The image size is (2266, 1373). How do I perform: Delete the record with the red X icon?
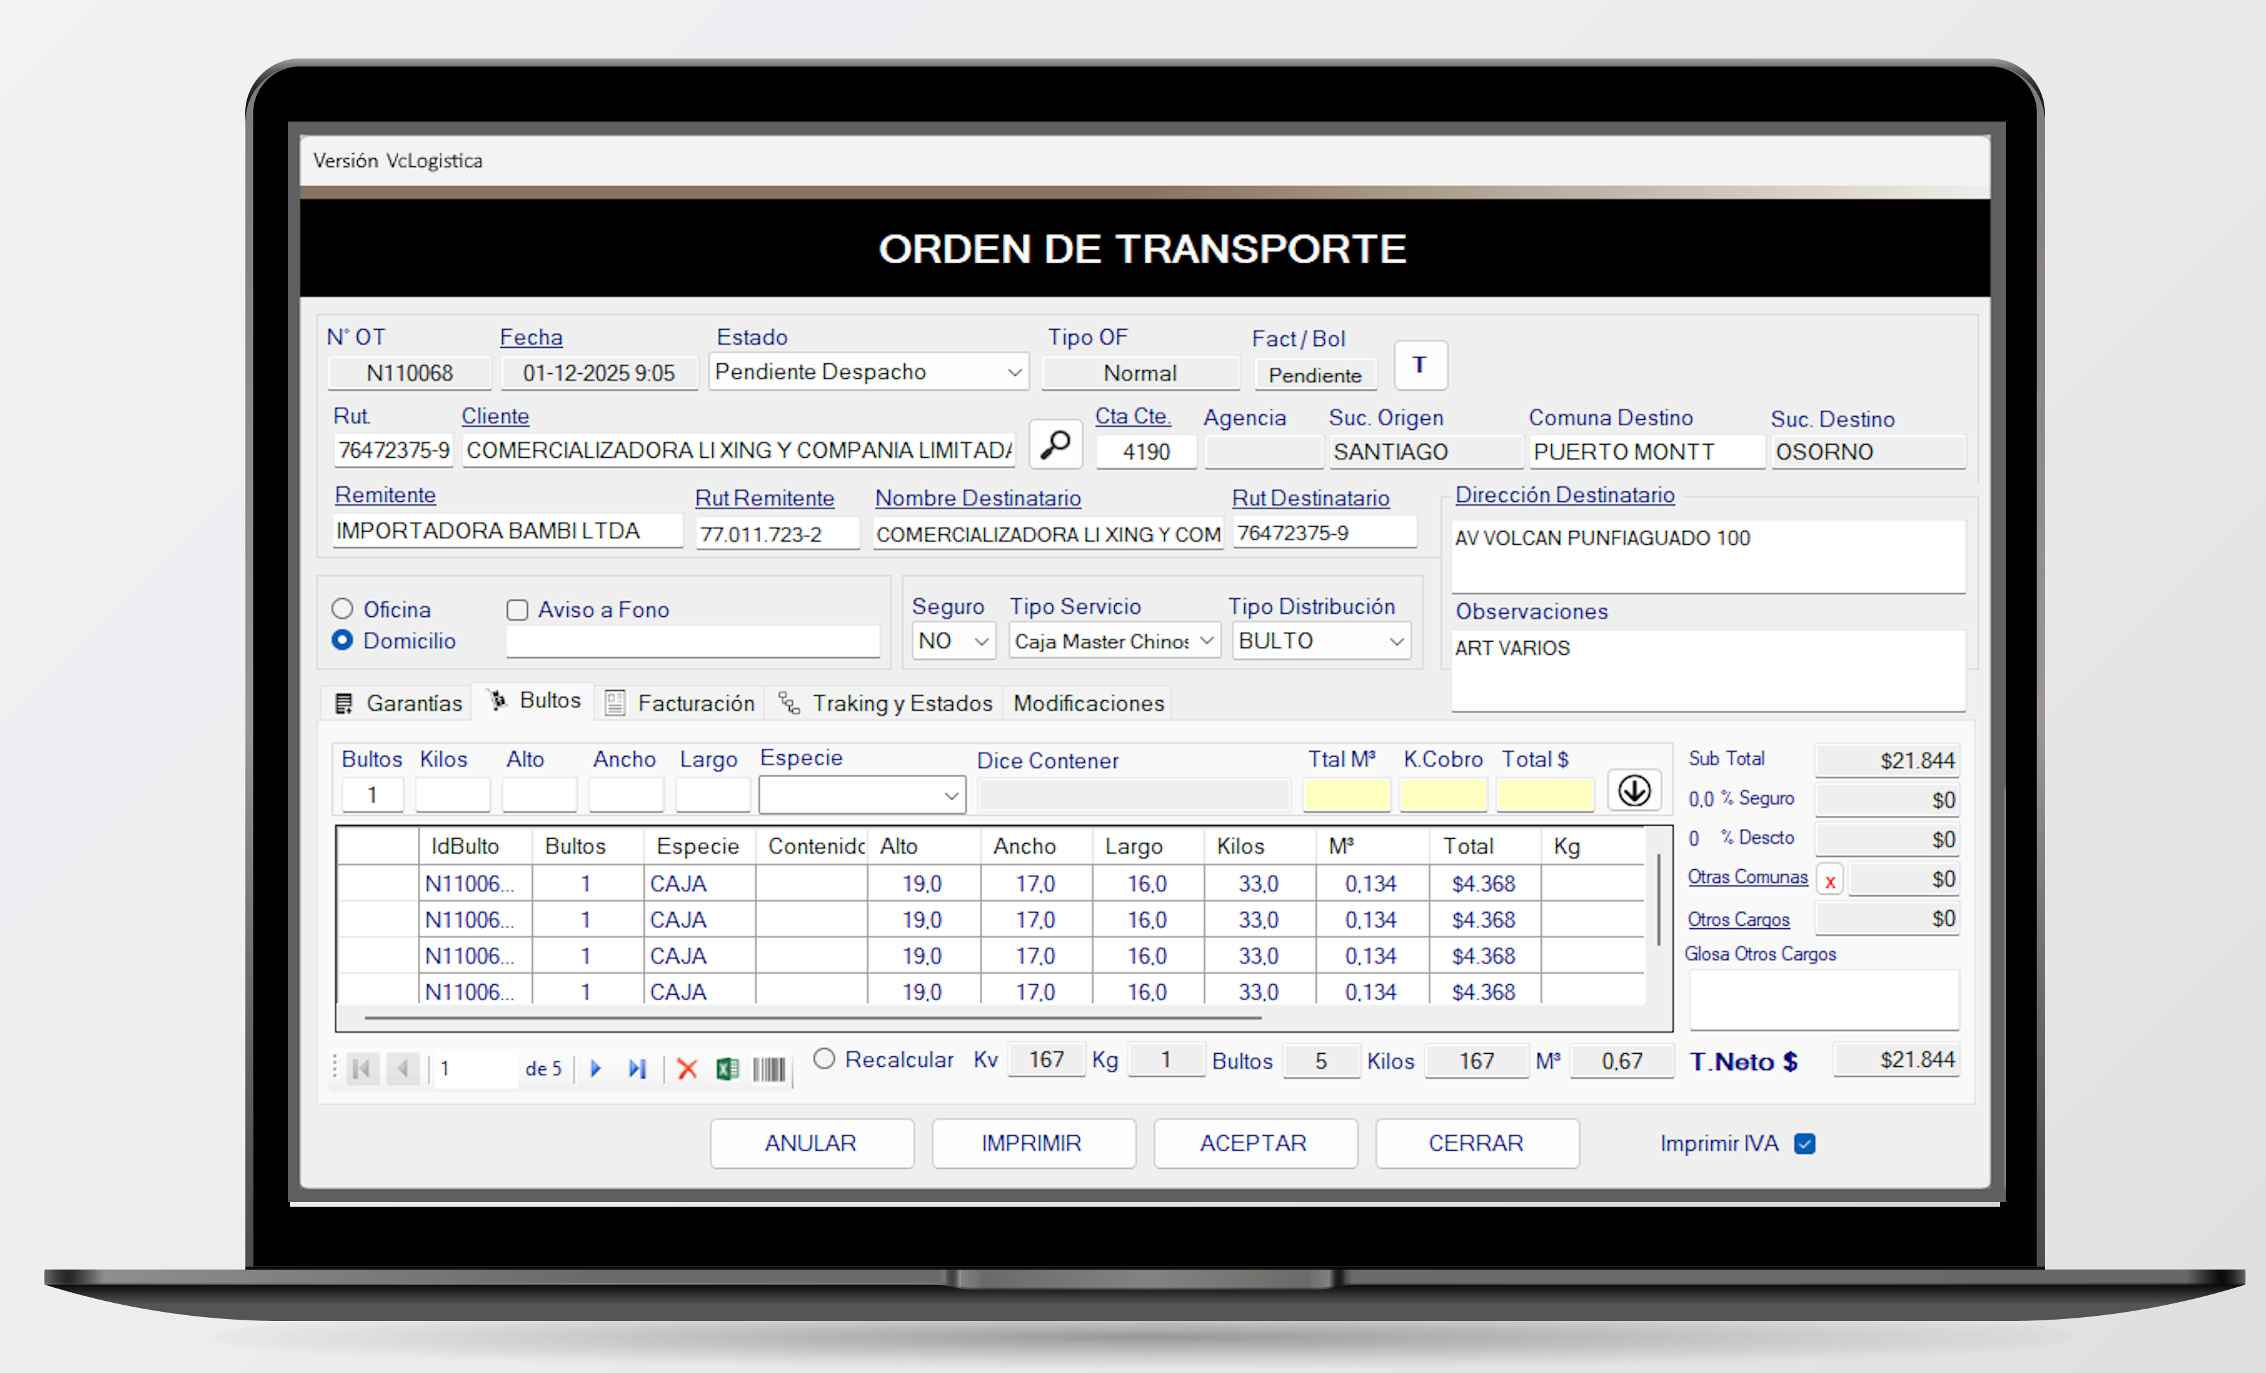click(x=686, y=1068)
